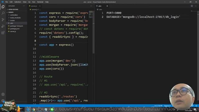Image resolution: width=199 pixels, height=112 pixels.
Task: Click the VS Code logo in the title bar
Action: point(2,2)
